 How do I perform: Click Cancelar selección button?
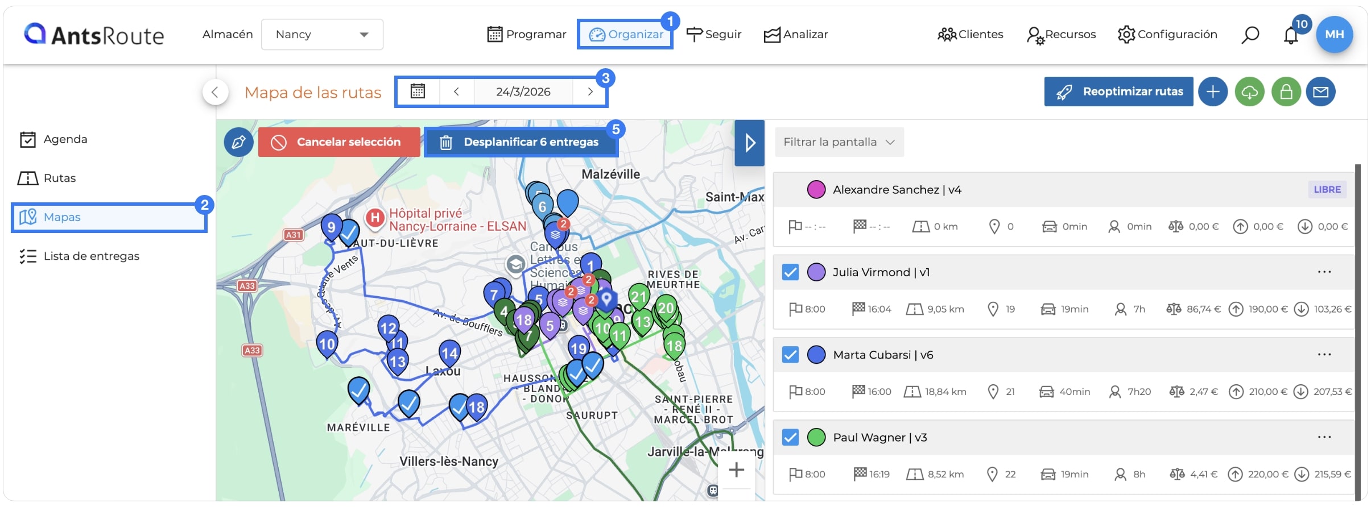(x=339, y=142)
